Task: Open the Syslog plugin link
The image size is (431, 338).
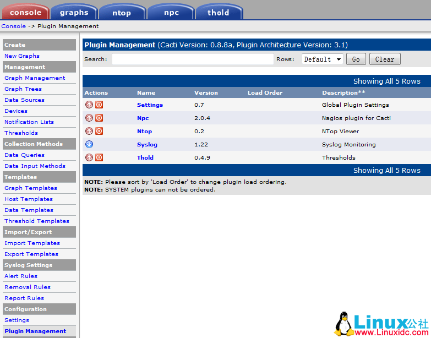Action: pyautogui.click(x=147, y=144)
